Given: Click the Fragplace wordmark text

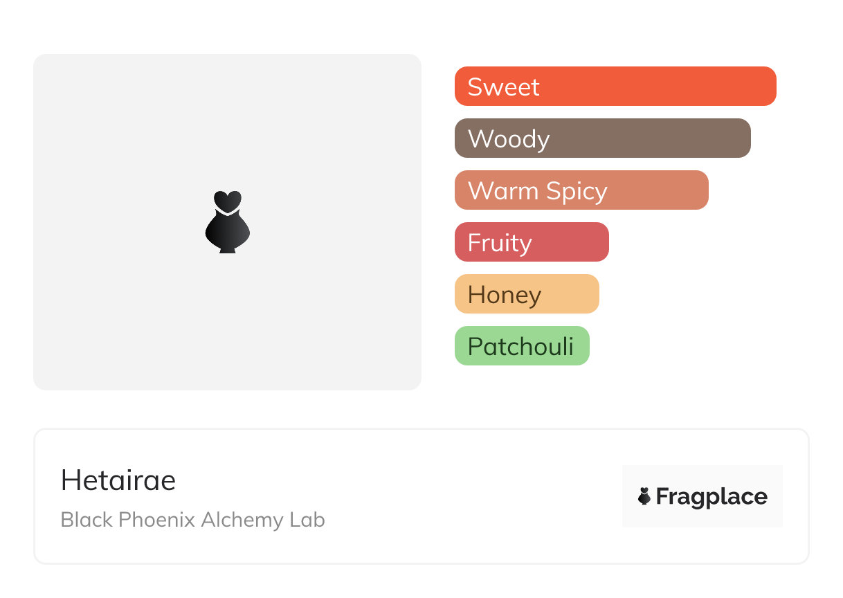Looking at the screenshot, I should point(711,496).
